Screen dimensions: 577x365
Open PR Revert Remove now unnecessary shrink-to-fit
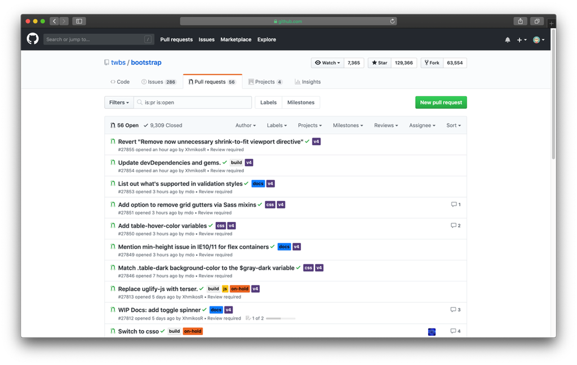click(211, 141)
